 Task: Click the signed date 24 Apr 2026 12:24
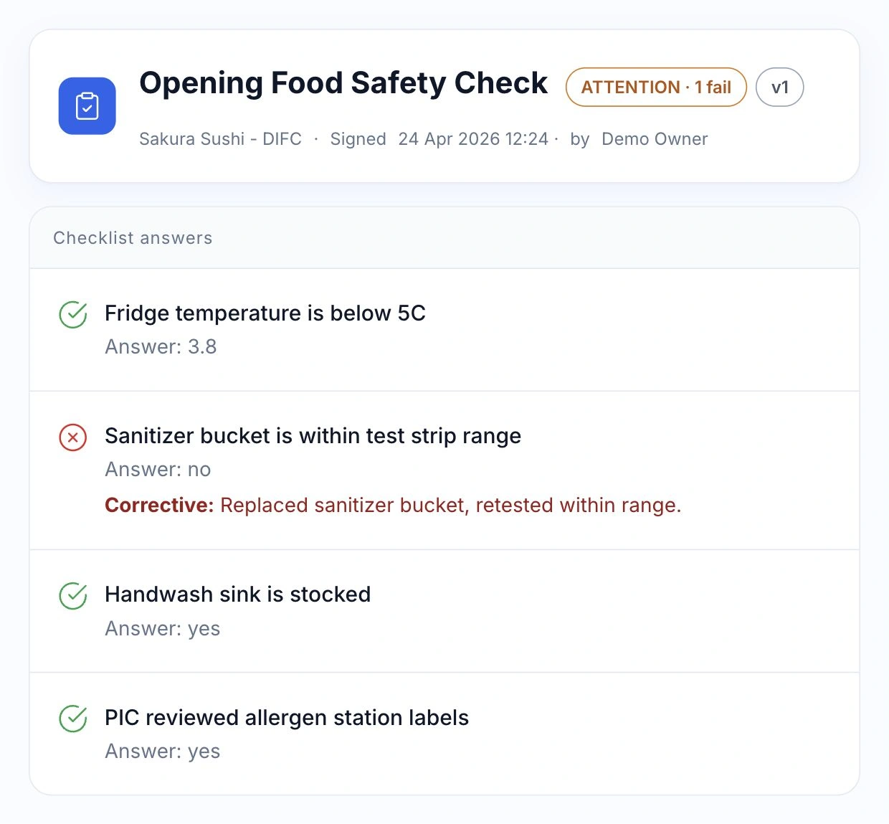pyautogui.click(x=473, y=139)
